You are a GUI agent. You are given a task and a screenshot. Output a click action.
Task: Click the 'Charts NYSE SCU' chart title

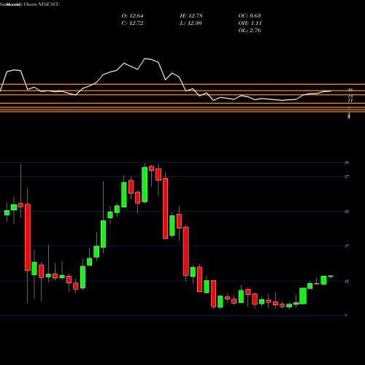(x=42, y=4)
